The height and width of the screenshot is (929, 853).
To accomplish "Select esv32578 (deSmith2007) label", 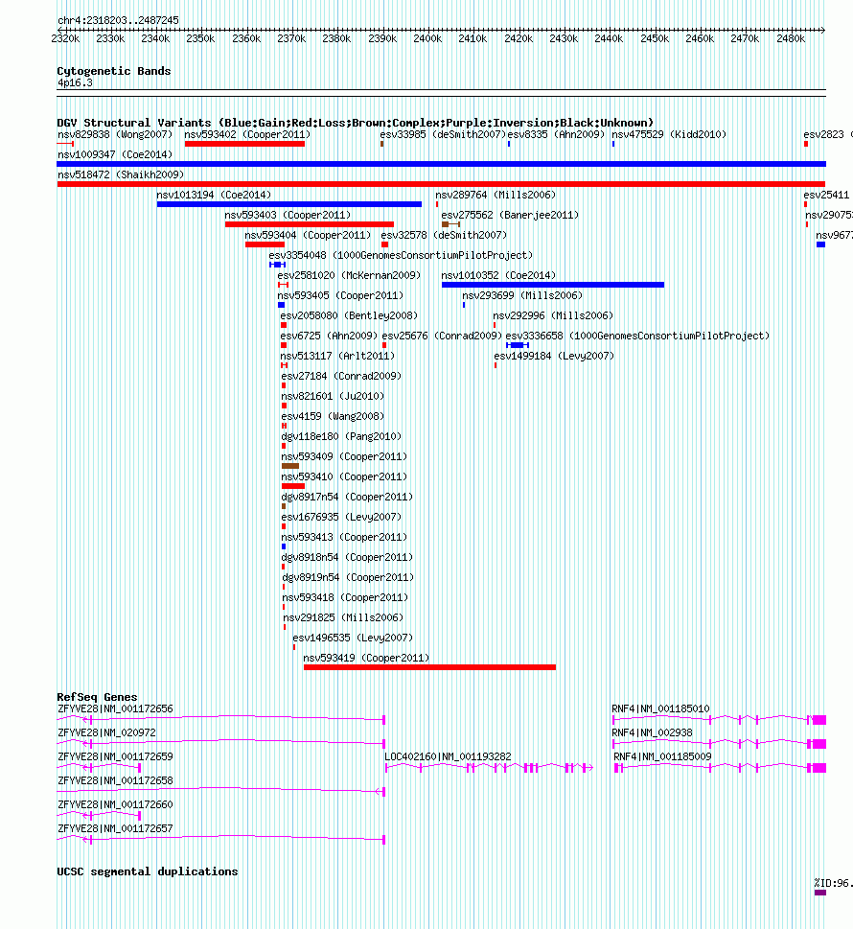I will (444, 235).
